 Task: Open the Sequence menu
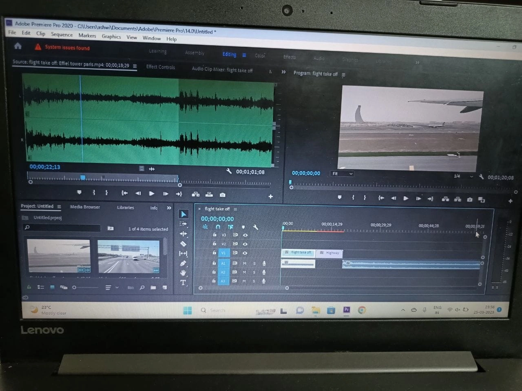click(62, 34)
